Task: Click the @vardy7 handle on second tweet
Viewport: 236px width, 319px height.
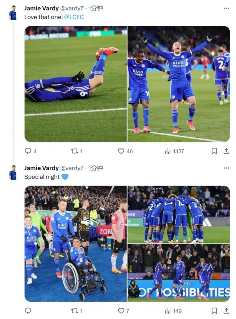Action: [72, 168]
